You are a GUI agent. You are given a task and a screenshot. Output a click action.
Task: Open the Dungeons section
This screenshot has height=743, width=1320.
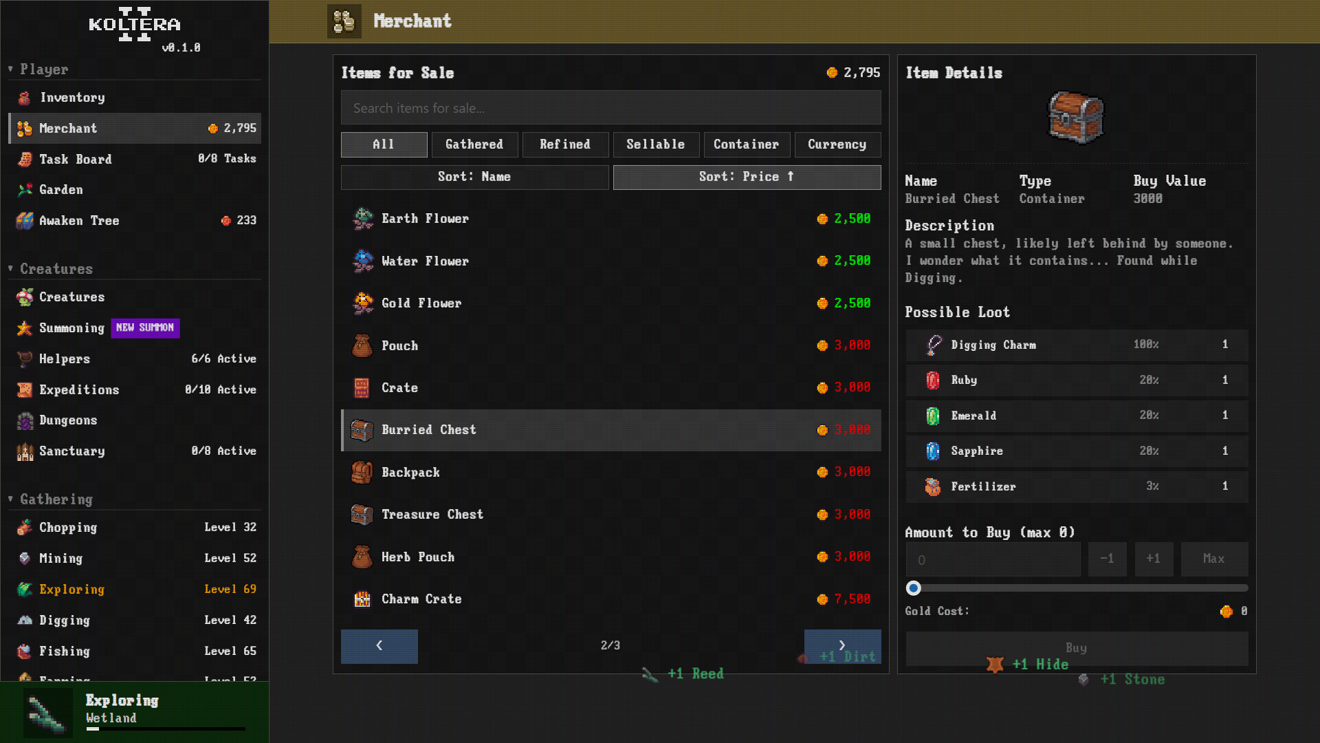pyautogui.click(x=69, y=420)
